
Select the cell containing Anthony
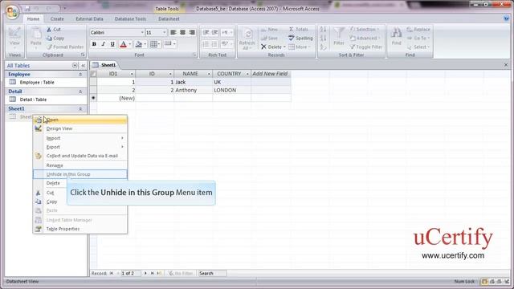point(194,90)
